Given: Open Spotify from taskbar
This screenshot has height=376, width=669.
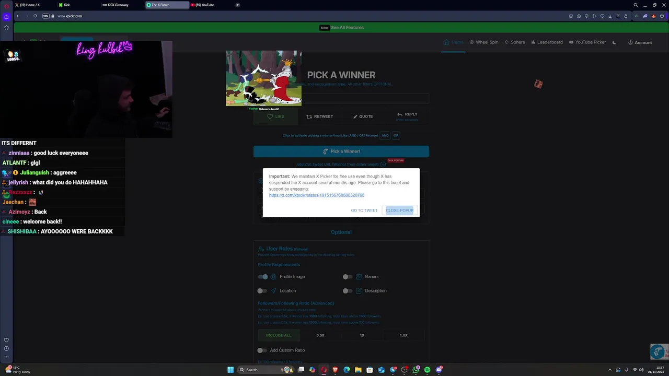Looking at the screenshot, I should click(x=427, y=370).
